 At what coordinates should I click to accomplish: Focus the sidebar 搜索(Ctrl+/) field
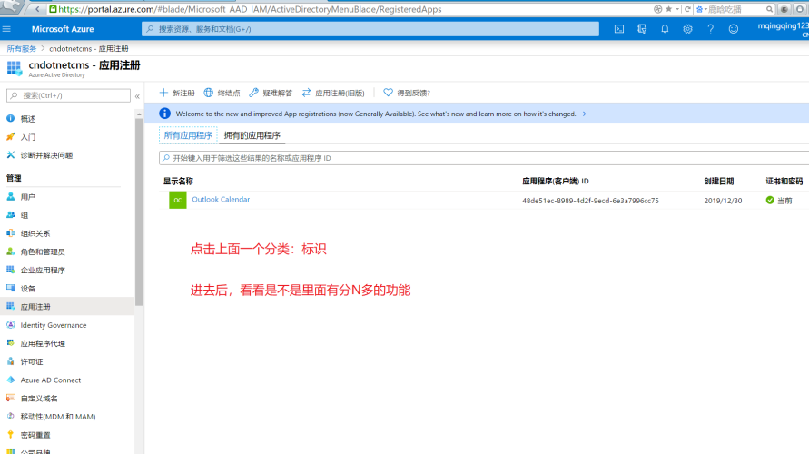(68, 95)
